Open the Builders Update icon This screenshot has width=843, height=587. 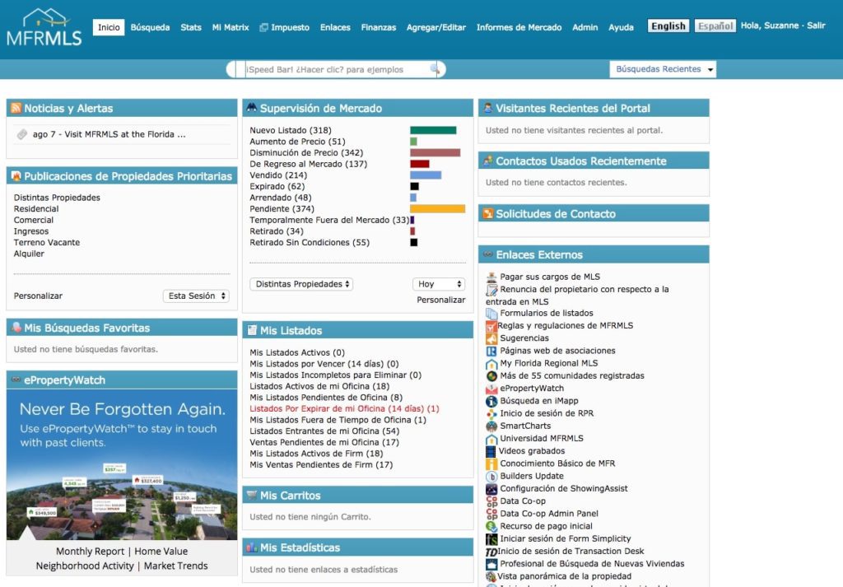(492, 476)
